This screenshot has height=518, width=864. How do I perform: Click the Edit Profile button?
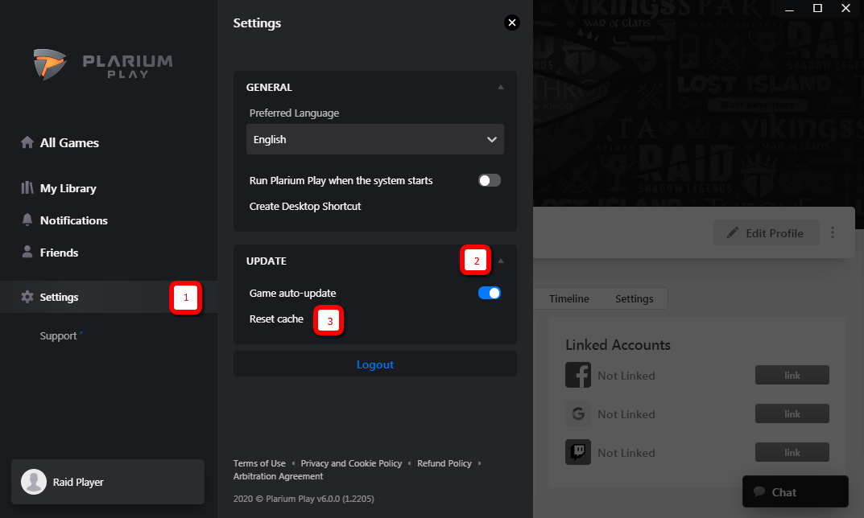point(766,232)
